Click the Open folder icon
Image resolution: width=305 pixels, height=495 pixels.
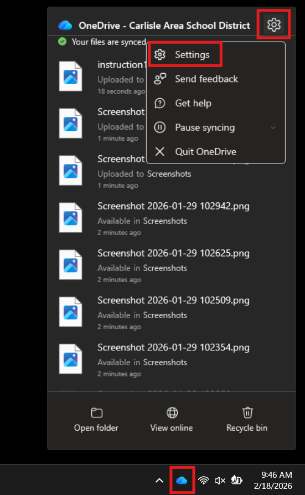[x=96, y=412]
